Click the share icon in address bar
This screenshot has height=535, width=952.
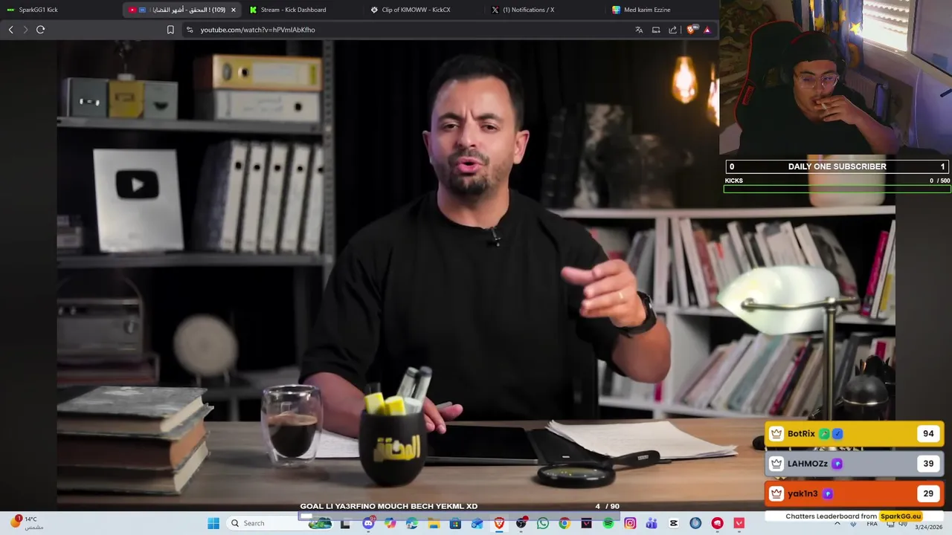(x=672, y=30)
